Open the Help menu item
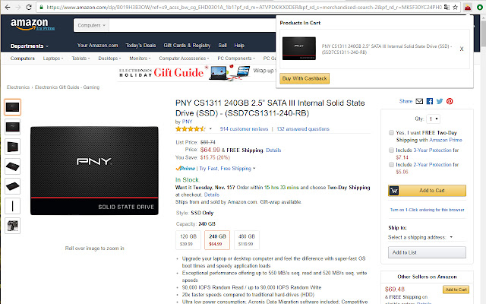 click(239, 46)
